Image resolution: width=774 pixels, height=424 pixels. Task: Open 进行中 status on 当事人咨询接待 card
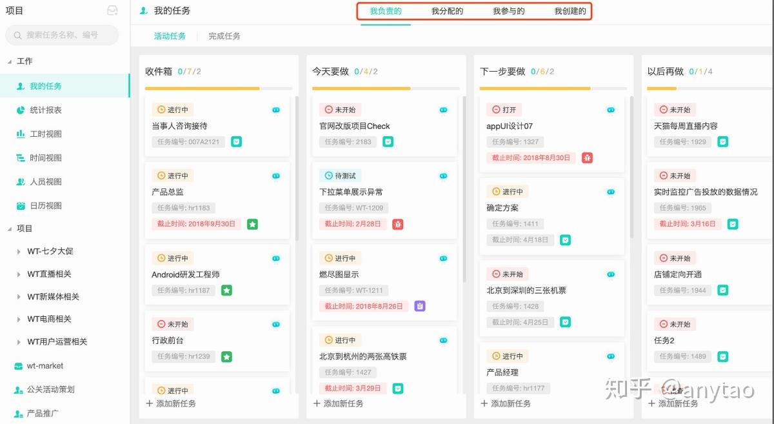(173, 110)
